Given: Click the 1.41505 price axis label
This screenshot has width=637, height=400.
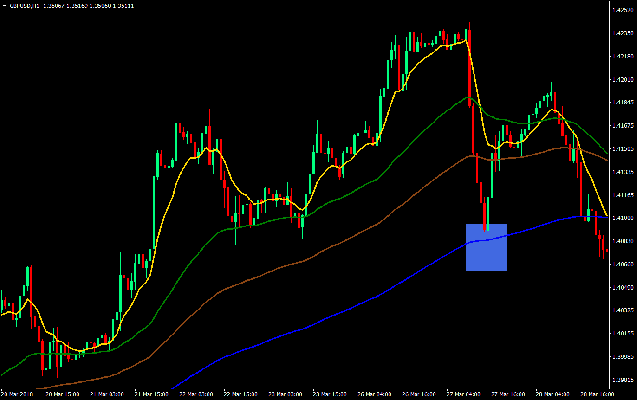Looking at the screenshot, I should click(x=623, y=149).
